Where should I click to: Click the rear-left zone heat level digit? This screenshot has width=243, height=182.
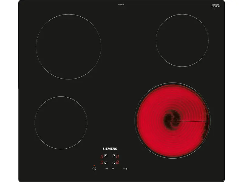(x=102, y=157)
